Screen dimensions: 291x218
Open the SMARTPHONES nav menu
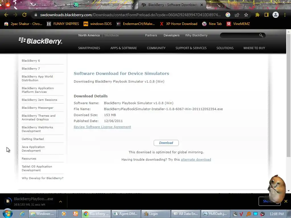point(89,48)
